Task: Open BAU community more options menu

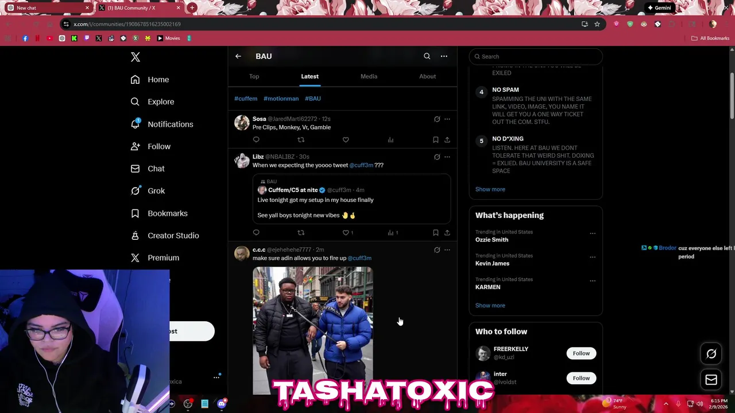Action: coord(444,56)
